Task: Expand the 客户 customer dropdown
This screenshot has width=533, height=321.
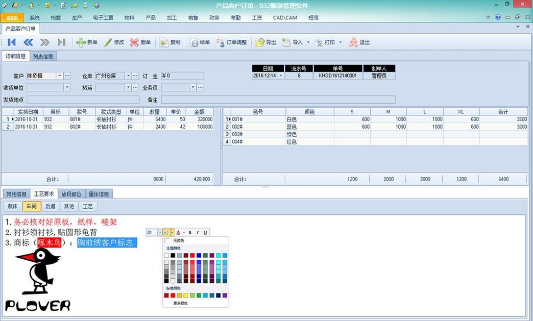Action: (59, 76)
